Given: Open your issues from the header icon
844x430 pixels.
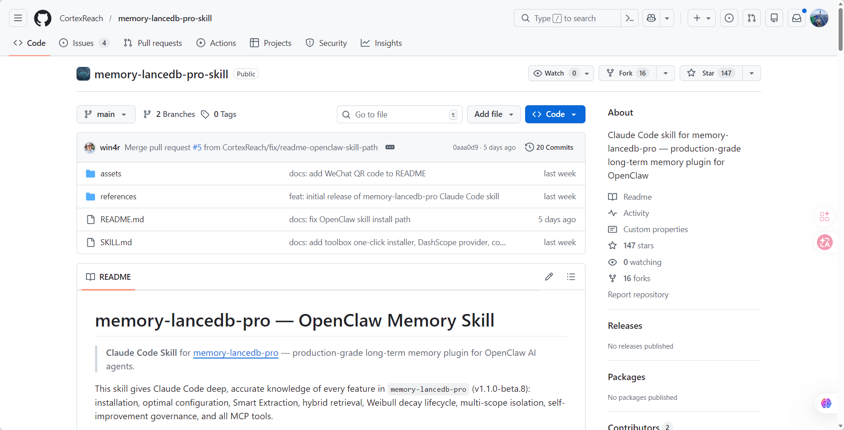Looking at the screenshot, I should tap(729, 18).
